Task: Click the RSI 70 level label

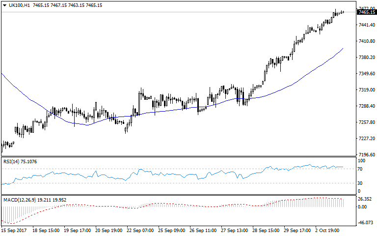Action: click(360, 169)
